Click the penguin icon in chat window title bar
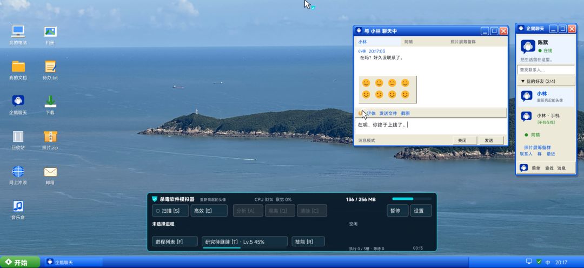 359,30
